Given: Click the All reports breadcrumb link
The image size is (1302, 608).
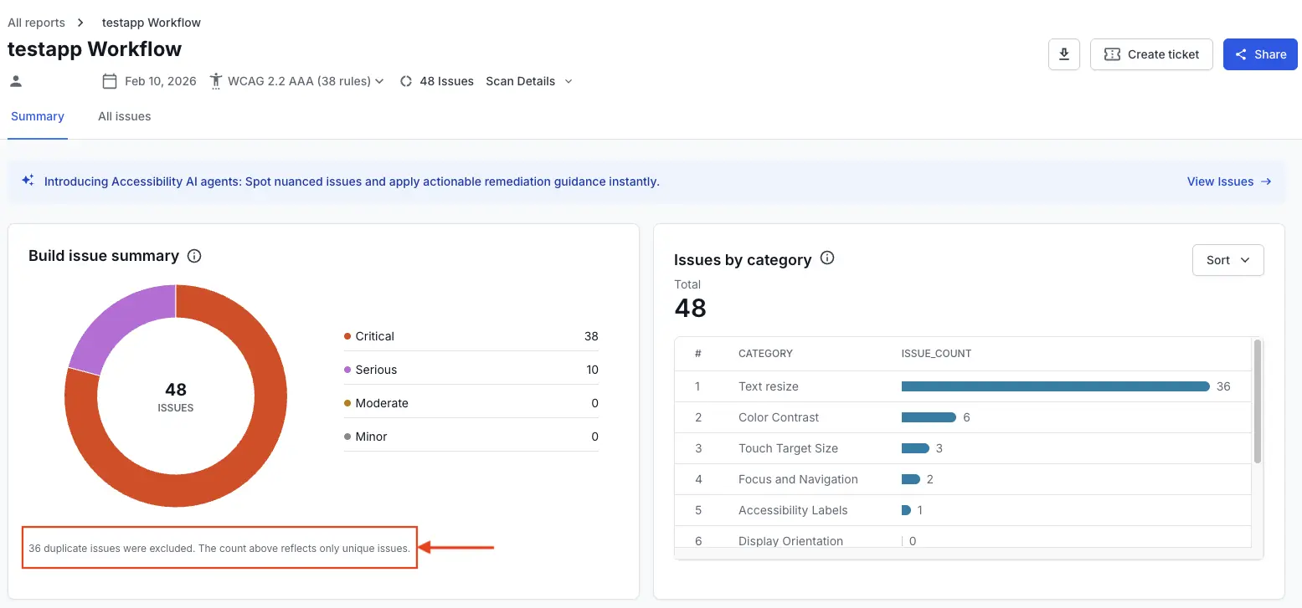Looking at the screenshot, I should pos(36,22).
